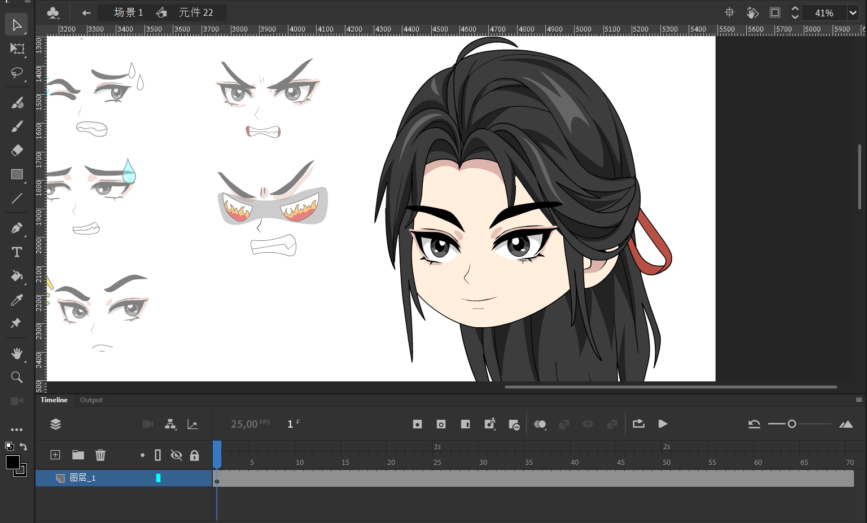
Task: Play the timeline animation
Action: pyautogui.click(x=663, y=424)
